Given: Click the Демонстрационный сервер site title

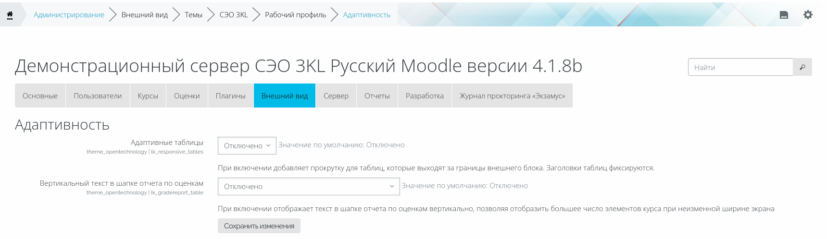Looking at the screenshot, I should [x=298, y=66].
